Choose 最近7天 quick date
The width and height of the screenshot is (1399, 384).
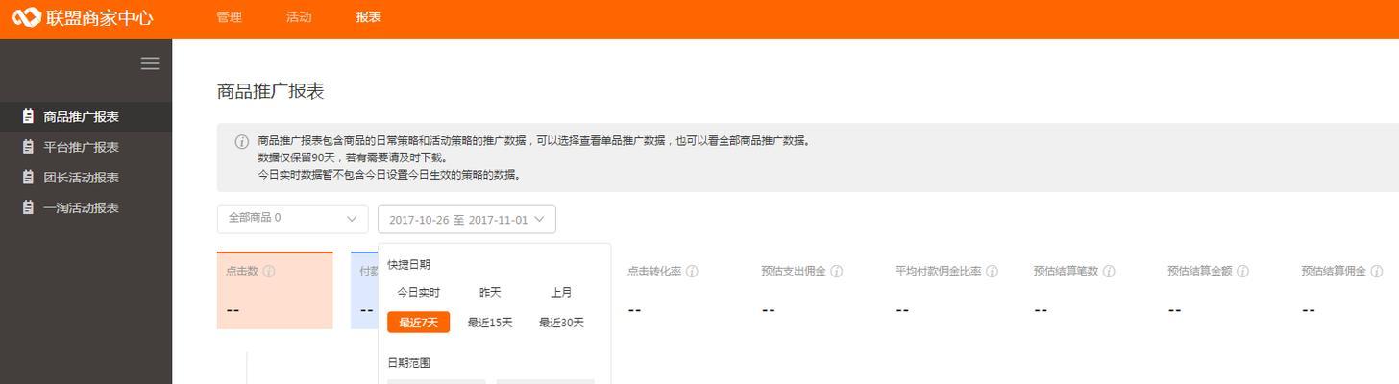(419, 323)
